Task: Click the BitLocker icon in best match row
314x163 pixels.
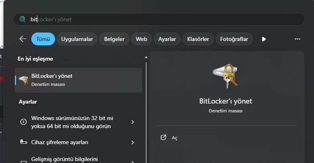Action: coord(24,80)
